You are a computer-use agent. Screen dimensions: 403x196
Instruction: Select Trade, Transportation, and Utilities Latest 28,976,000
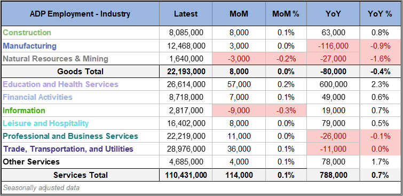186,149
